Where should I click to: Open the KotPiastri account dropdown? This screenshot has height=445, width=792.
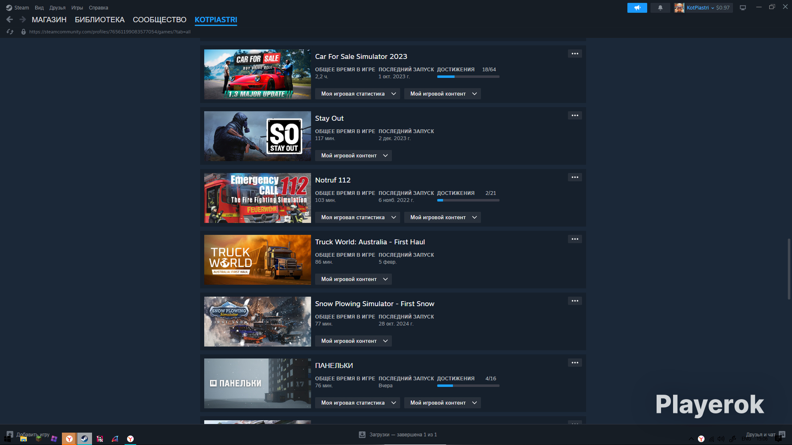click(x=700, y=8)
